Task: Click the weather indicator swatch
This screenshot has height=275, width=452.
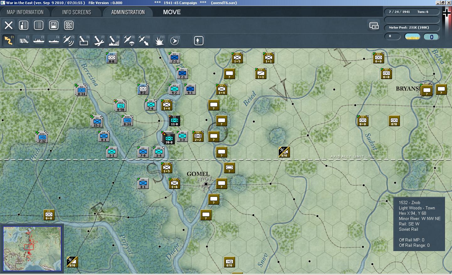Action: [412, 37]
